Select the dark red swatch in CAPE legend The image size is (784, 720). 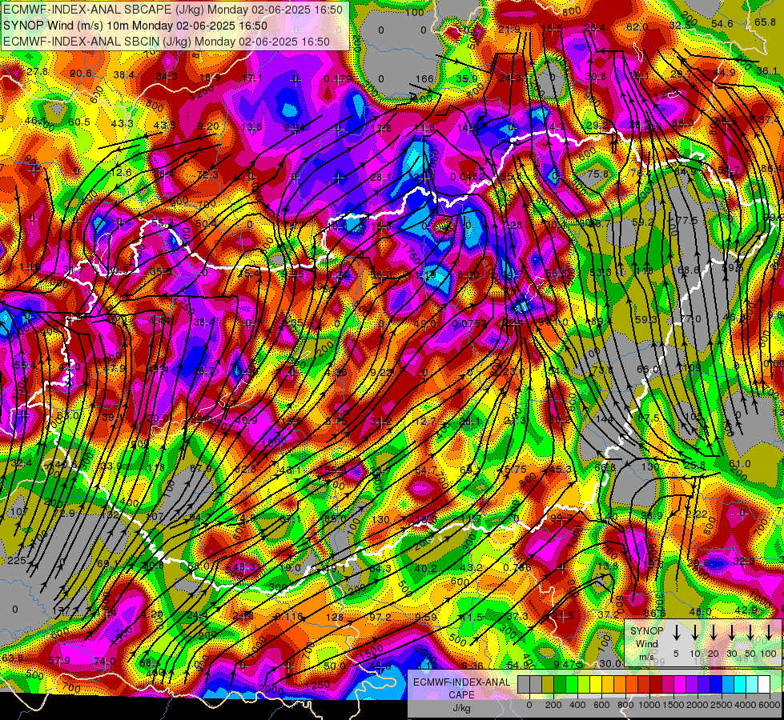coord(656,684)
